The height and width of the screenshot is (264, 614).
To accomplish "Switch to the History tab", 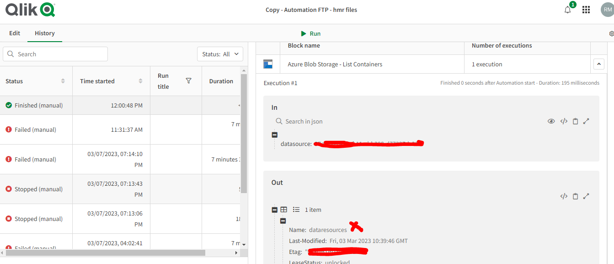I will pos(45,33).
